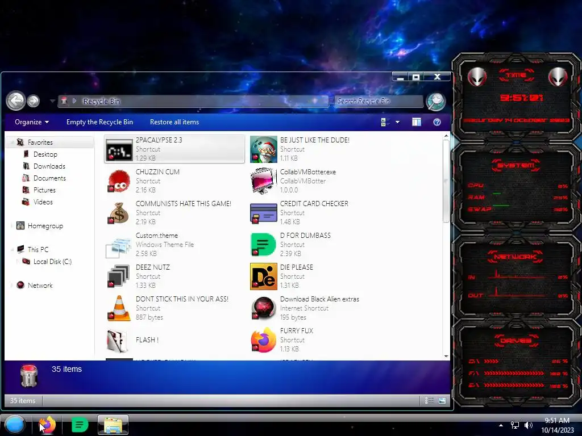Viewport: 582px width, 436px height.
Task: Open the 2PACALYPSE 2.3 shortcut icon
Action: pos(119,150)
